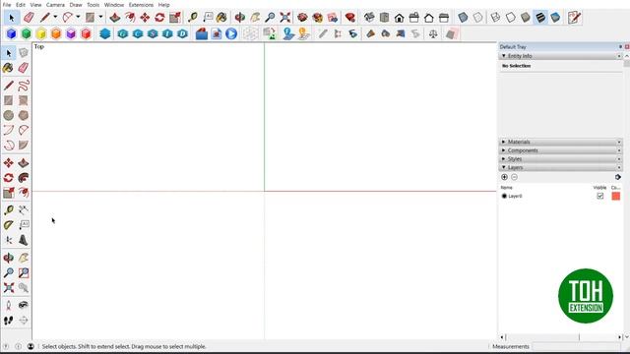The image size is (630, 354).
Task: Open the Shapes tool dropdown arrow
Action: [100, 18]
